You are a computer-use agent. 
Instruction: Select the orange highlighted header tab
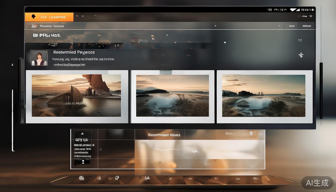tap(49, 17)
